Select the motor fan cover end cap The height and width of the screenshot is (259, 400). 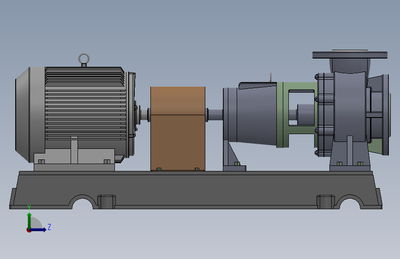[x=30, y=115]
